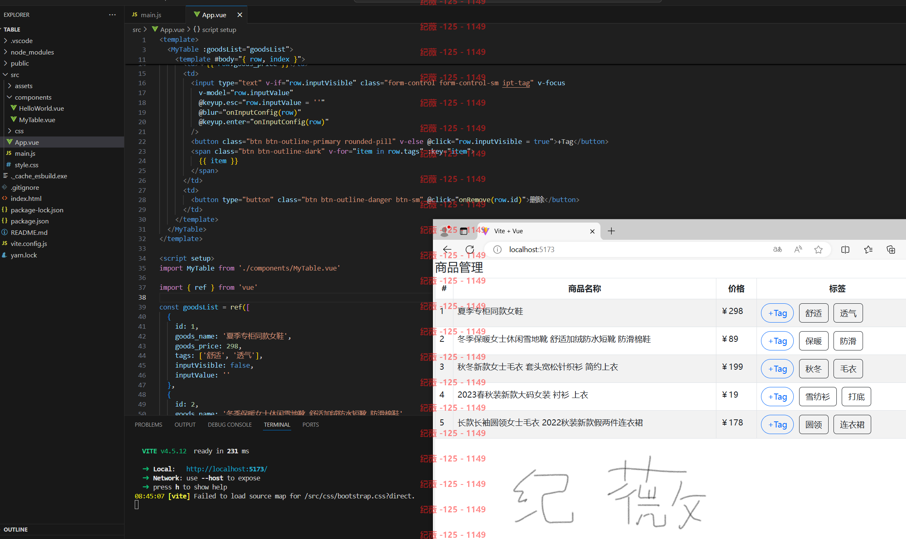Switch to the DEBUG CONSOLE tab

tap(230, 425)
